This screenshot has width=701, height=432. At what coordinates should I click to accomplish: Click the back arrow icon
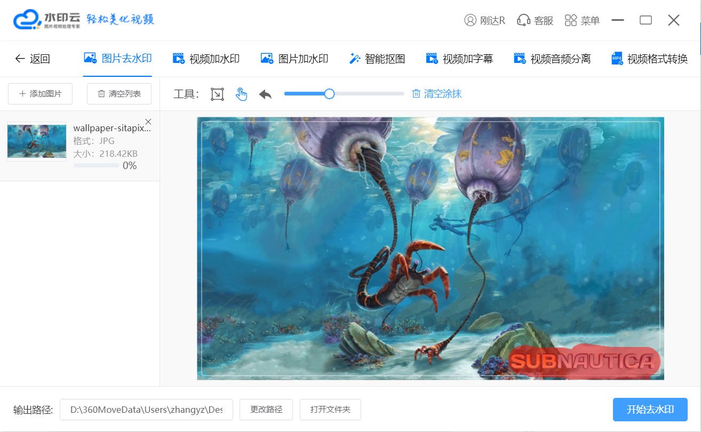point(20,59)
